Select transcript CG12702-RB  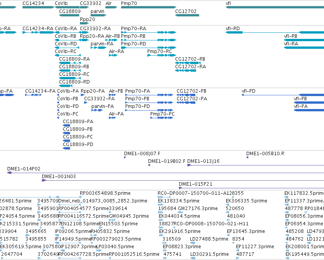[x=188, y=63]
